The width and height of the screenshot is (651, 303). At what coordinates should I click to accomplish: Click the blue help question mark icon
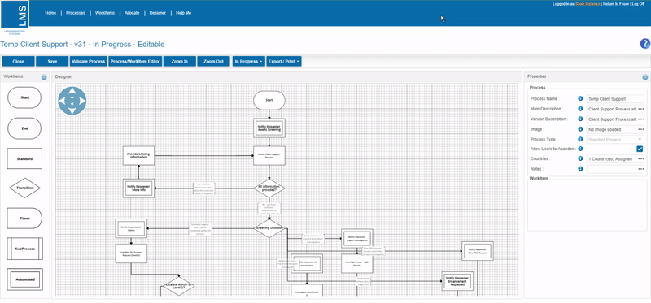tap(644, 44)
